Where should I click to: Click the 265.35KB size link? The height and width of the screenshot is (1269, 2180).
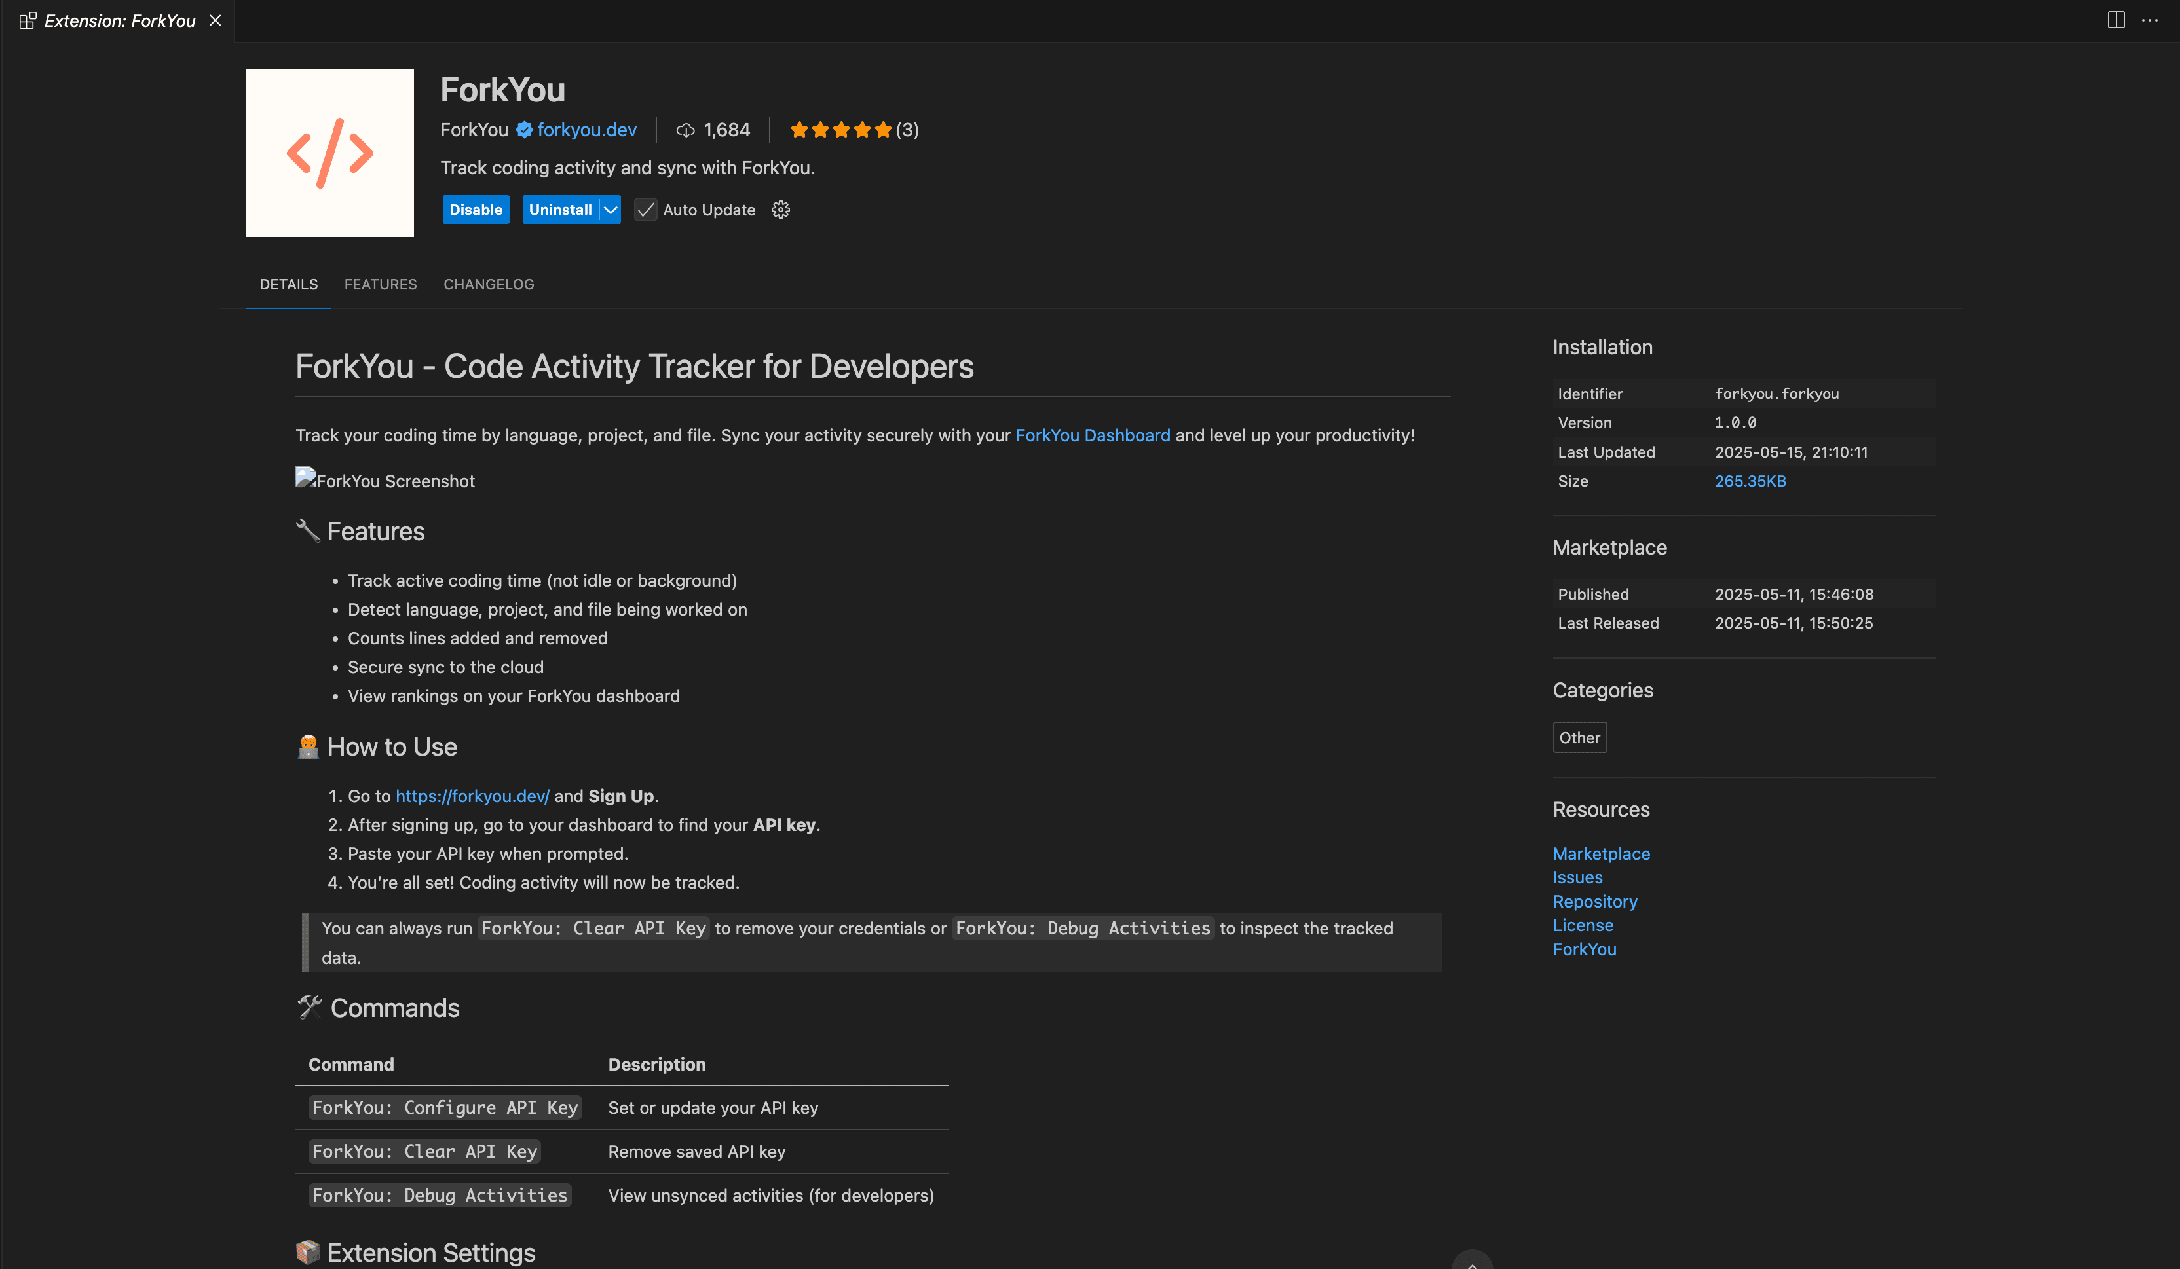click(x=1750, y=481)
